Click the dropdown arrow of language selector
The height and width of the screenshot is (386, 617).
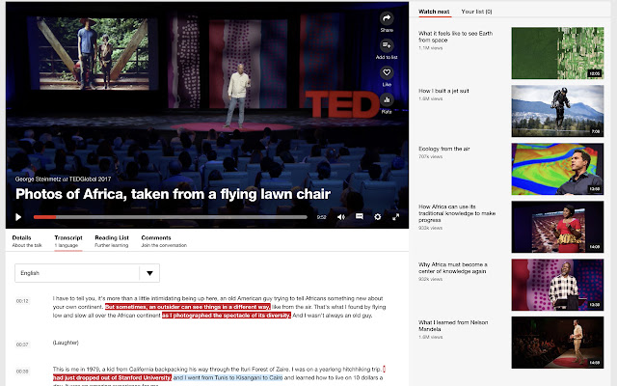pyautogui.click(x=149, y=273)
